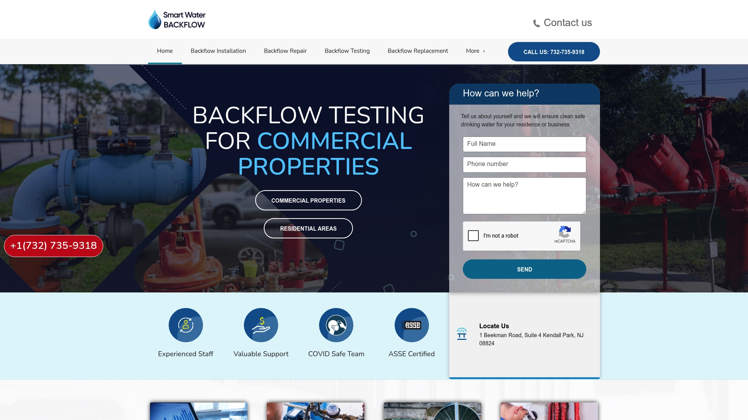This screenshot has width=748, height=420.
Task: Click the red +1(732) 735-9318 phone button
Action: [x=53, y=246]
